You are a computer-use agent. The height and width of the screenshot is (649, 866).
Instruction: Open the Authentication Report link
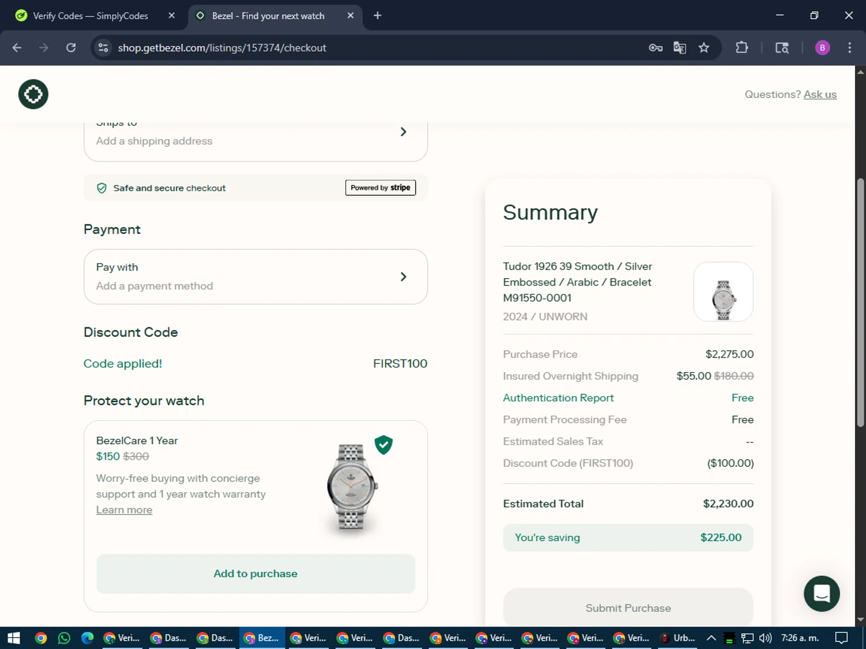click(x=558, y=397)
